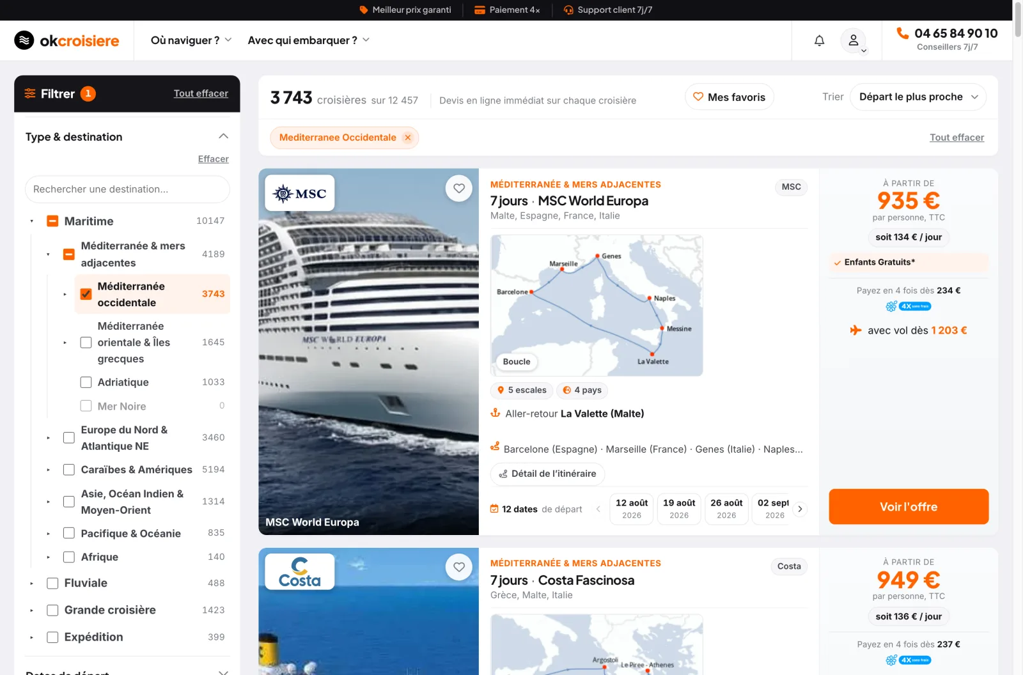The height and width of the screenshot is (675, 1023).
Task: Click the MSC cruise line logo
Action: click(300, 193)
